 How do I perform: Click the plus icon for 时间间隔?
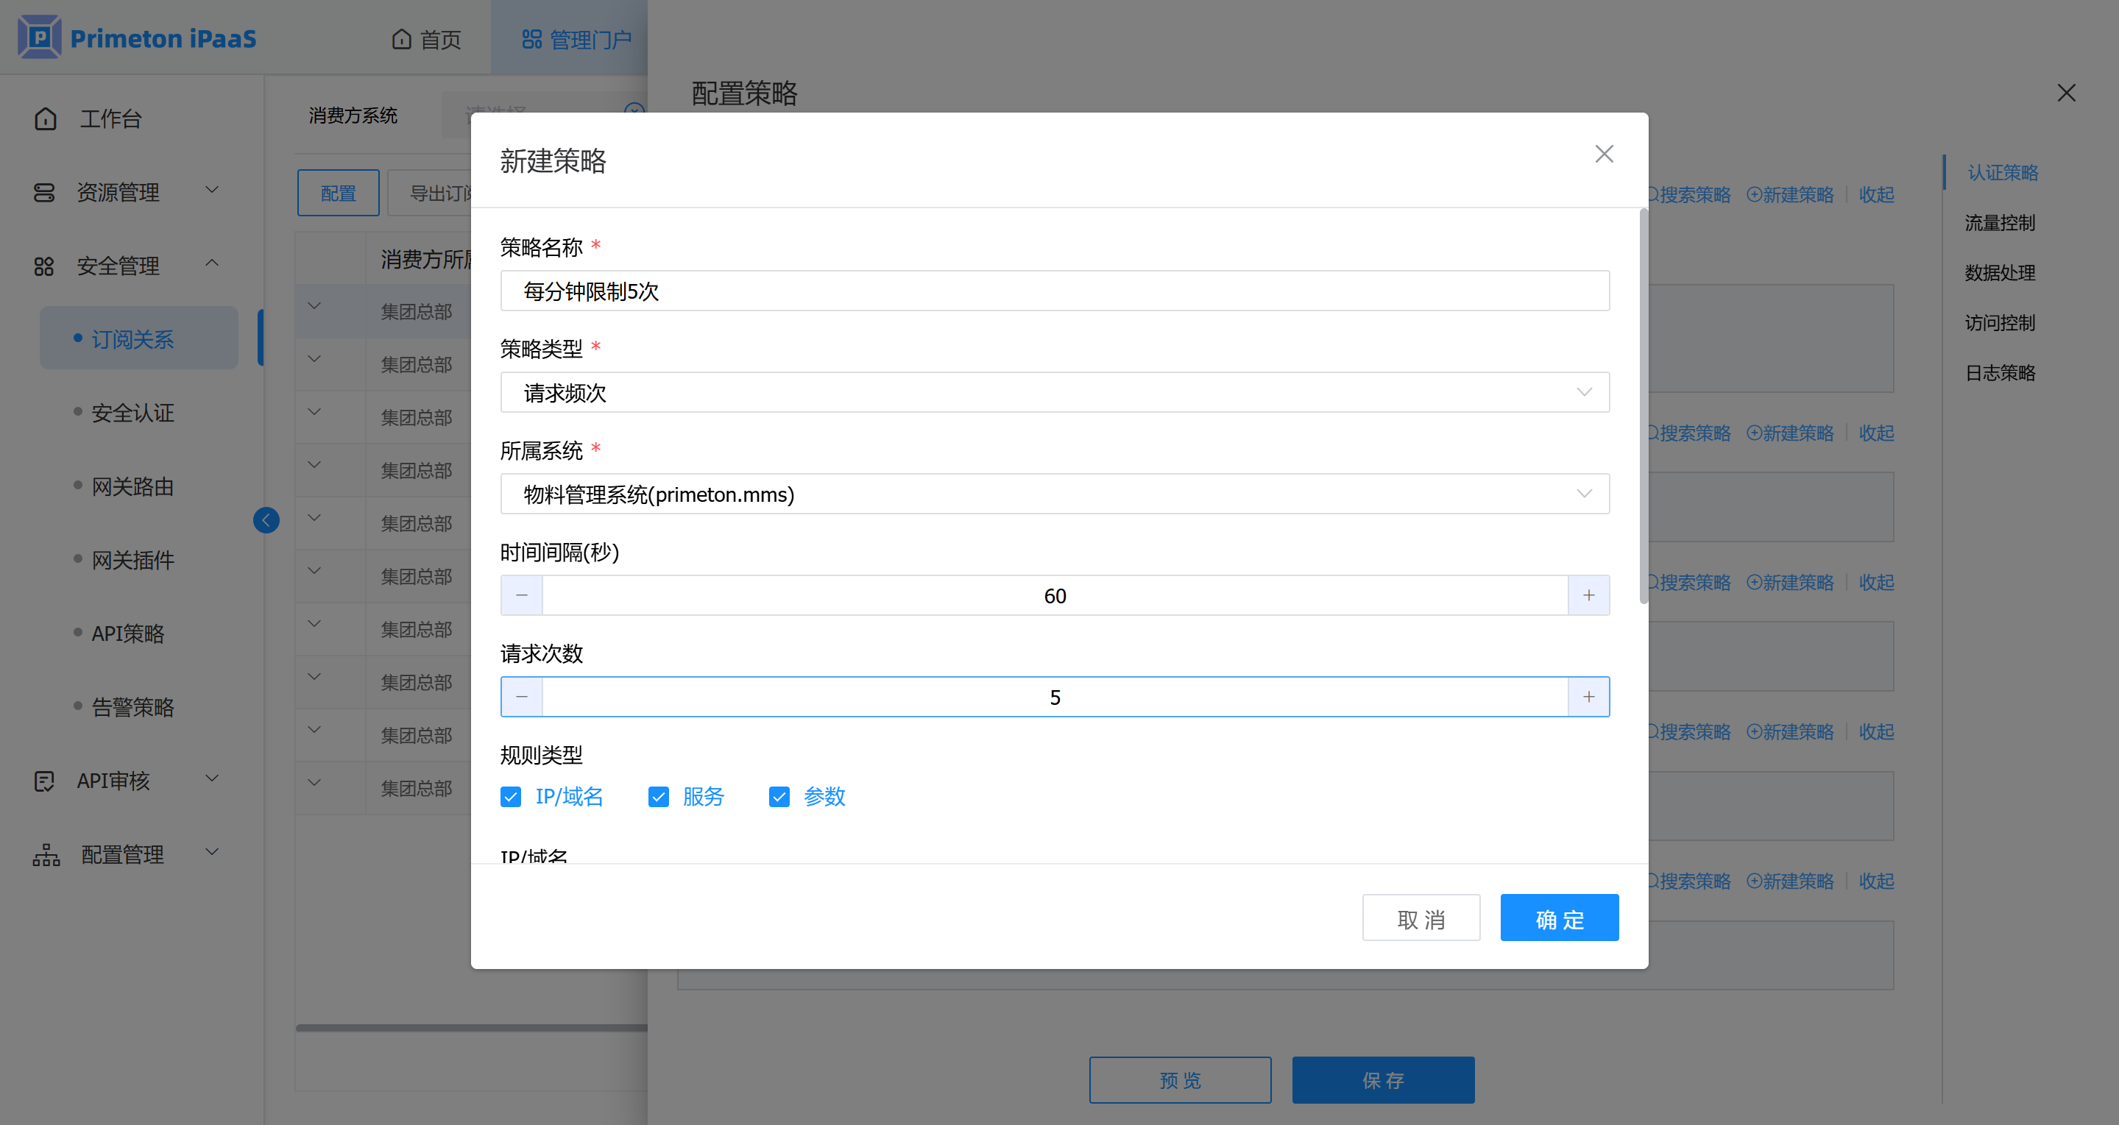(1588, 595)
